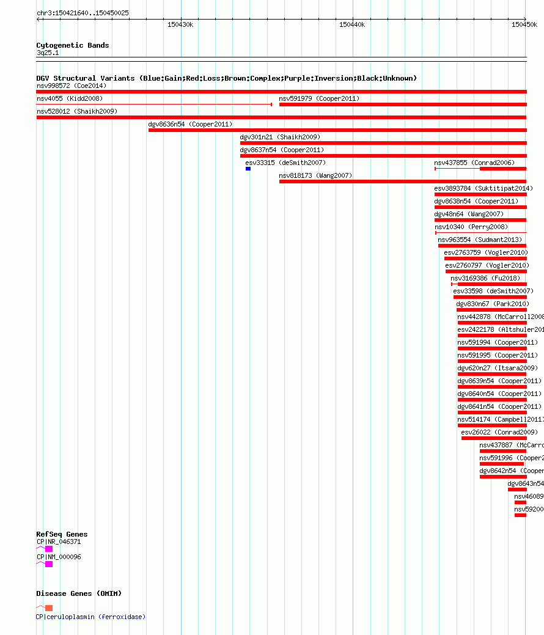Select dgv620n27 (Itsara2009) variant
This screenshot has width=544, height=635.
[x=498, y=368]
